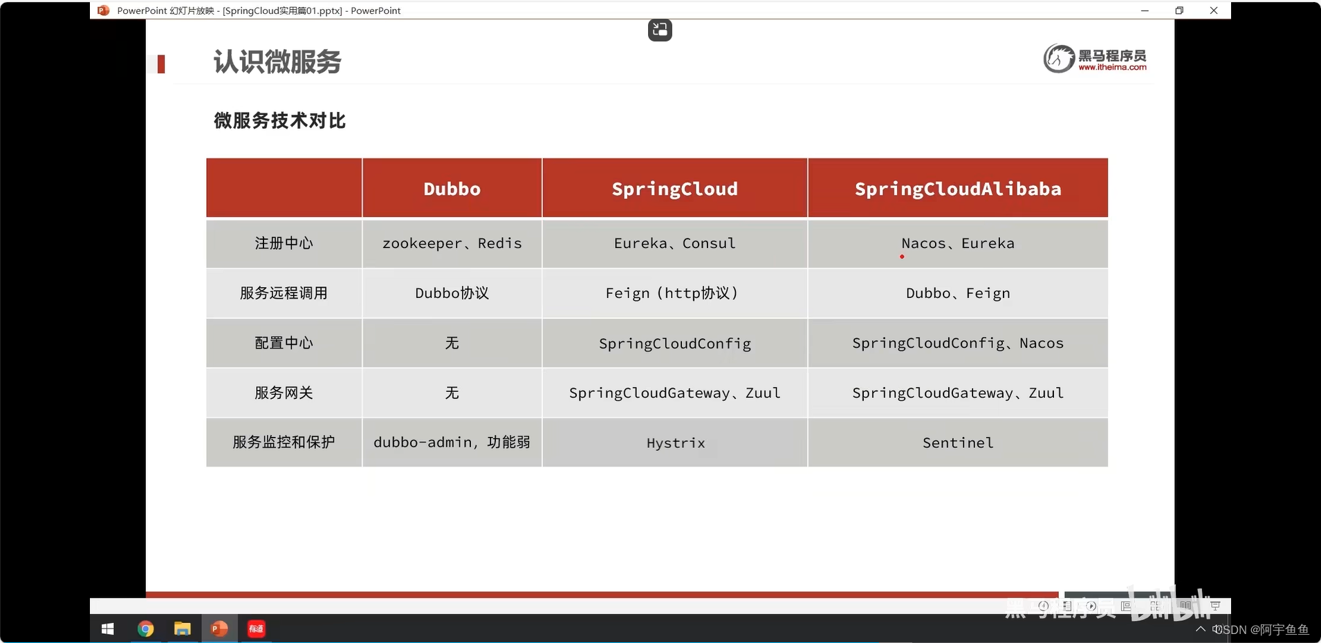Click the "dubbo-admin, 功能弱" cell
The image size is (1321, 643).
pos(452,442)
